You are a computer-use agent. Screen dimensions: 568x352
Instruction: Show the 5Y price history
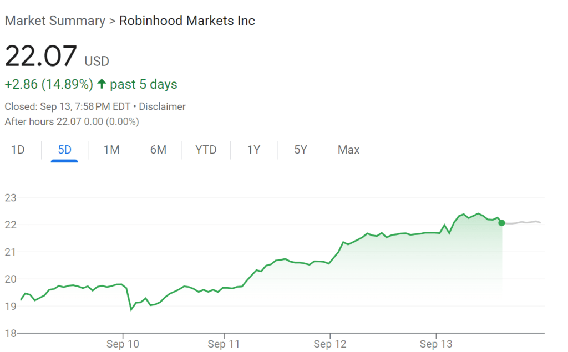(300, 150)
